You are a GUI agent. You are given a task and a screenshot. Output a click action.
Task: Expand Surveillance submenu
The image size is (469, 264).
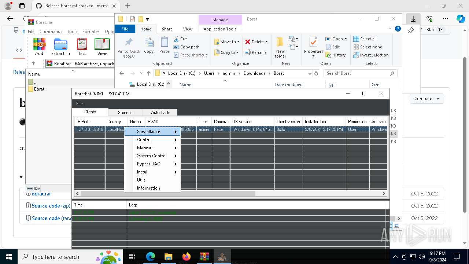[152, 132]
